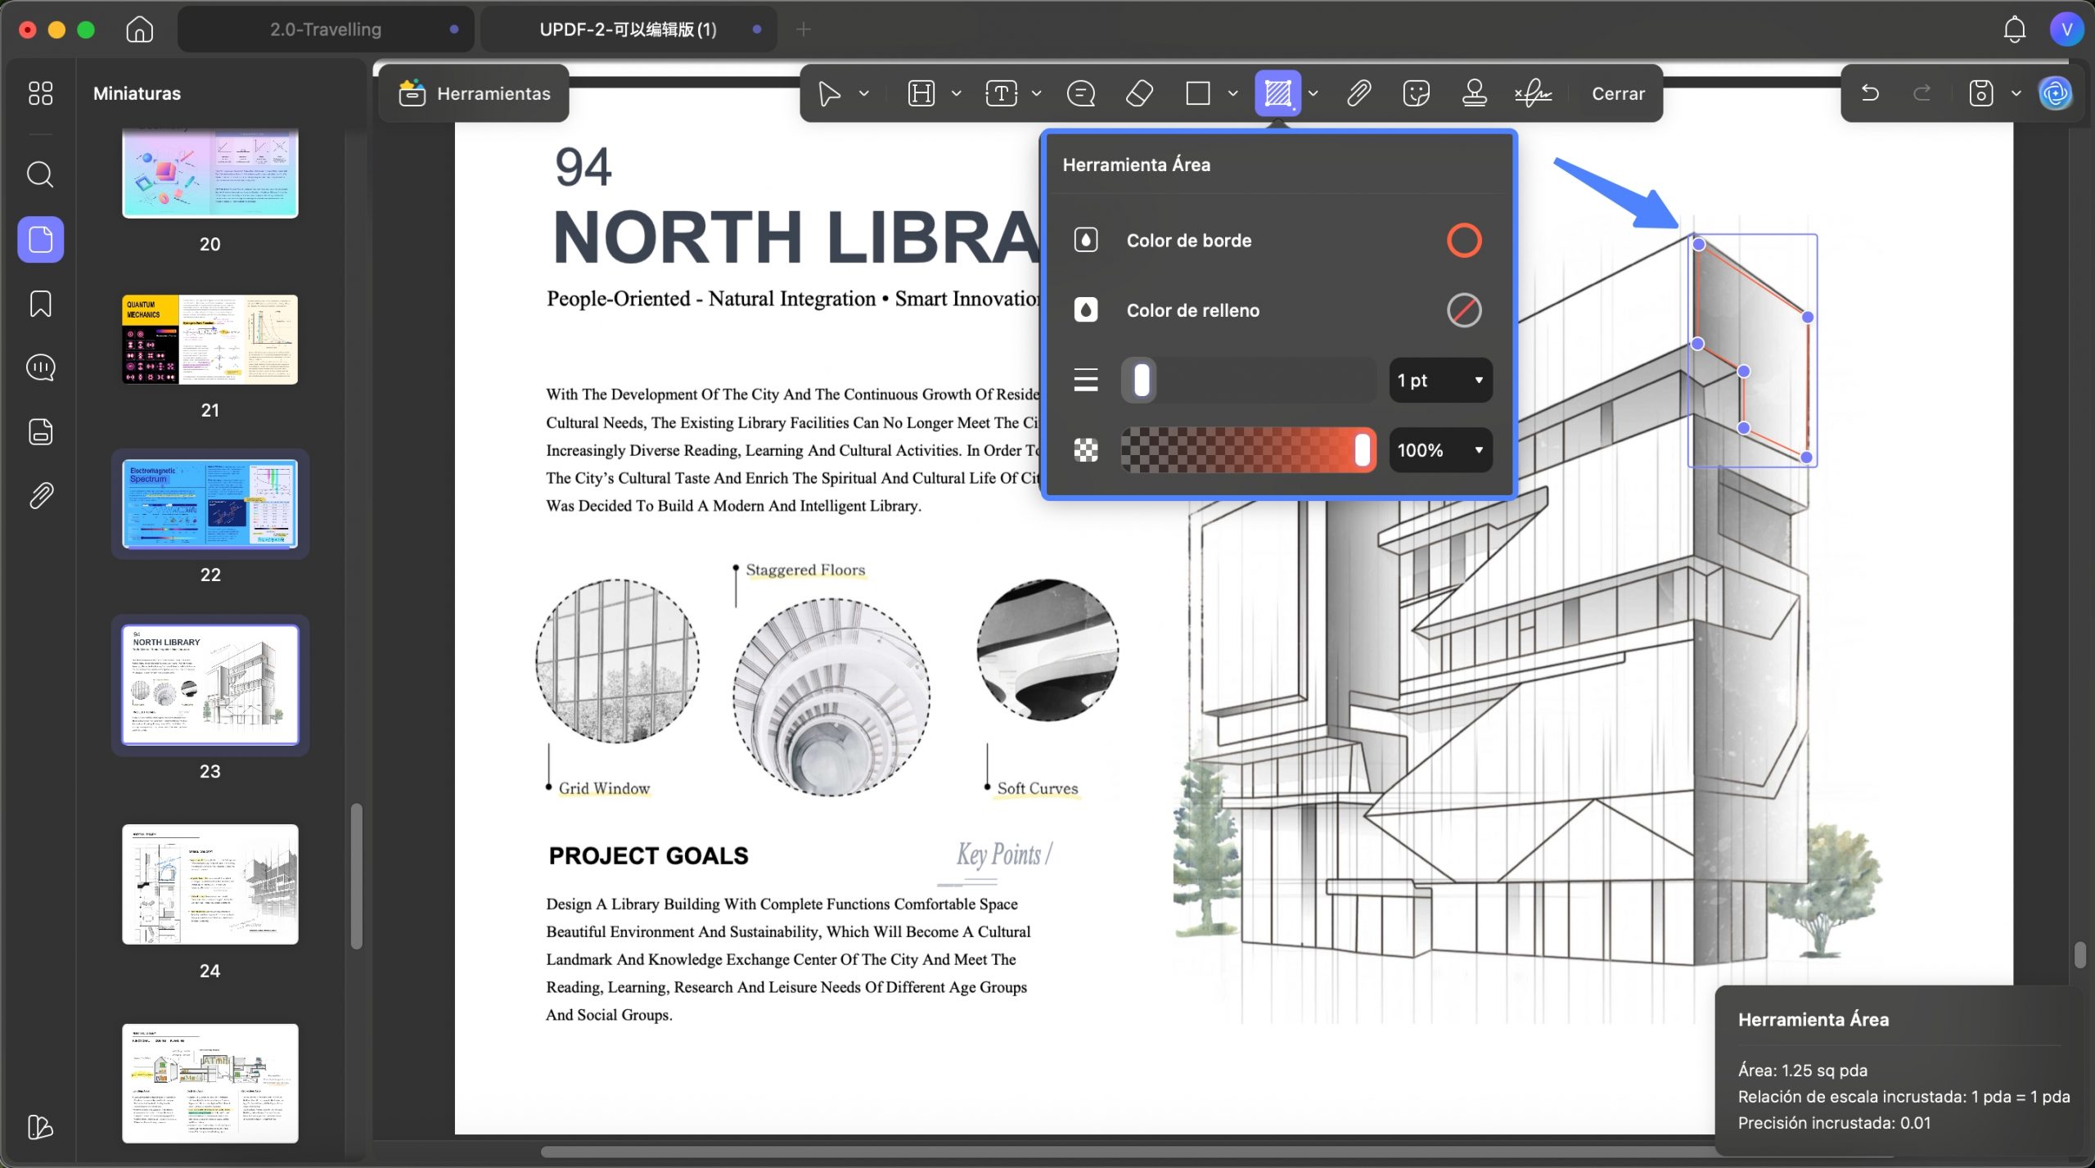Open the stamp tool
Viewport: 2095px width, 1168px height.
tap(1475, 93)
